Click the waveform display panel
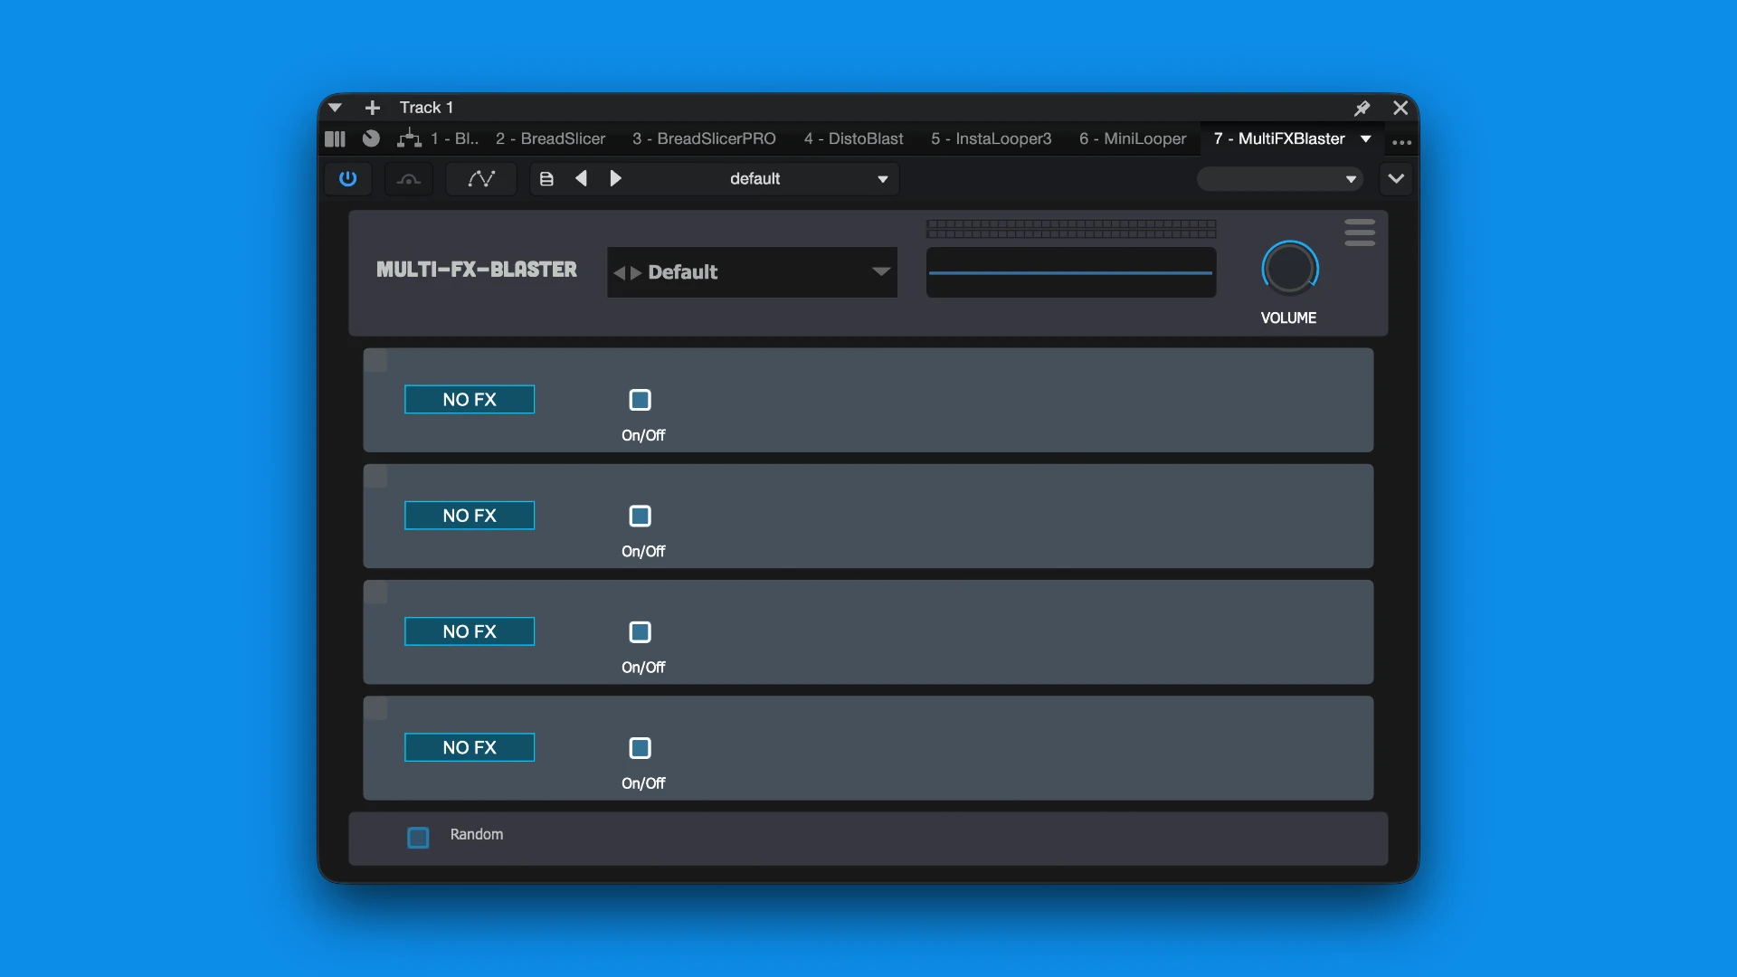Viewport: 1737px width, 977px height. pos(1071,272)
